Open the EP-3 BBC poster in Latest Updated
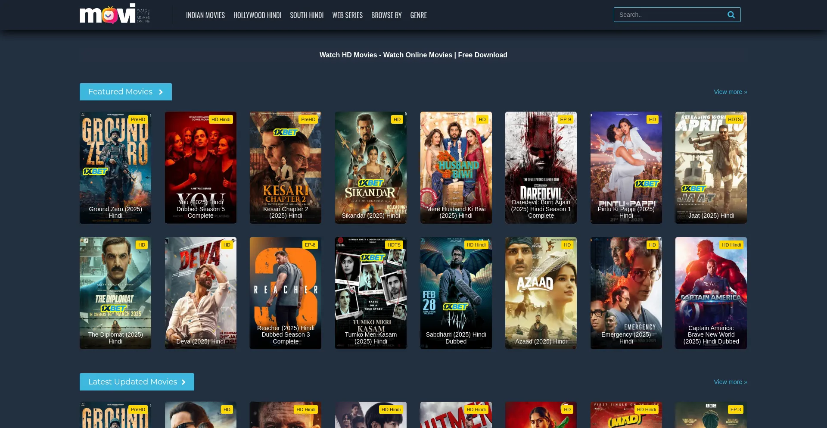Image resolution: width=827 pixels, height=428 pixels. [x=711, y=415]
